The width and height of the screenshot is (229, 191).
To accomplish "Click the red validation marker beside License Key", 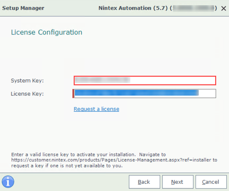I will pyautogui.click(x=73, y=94).
